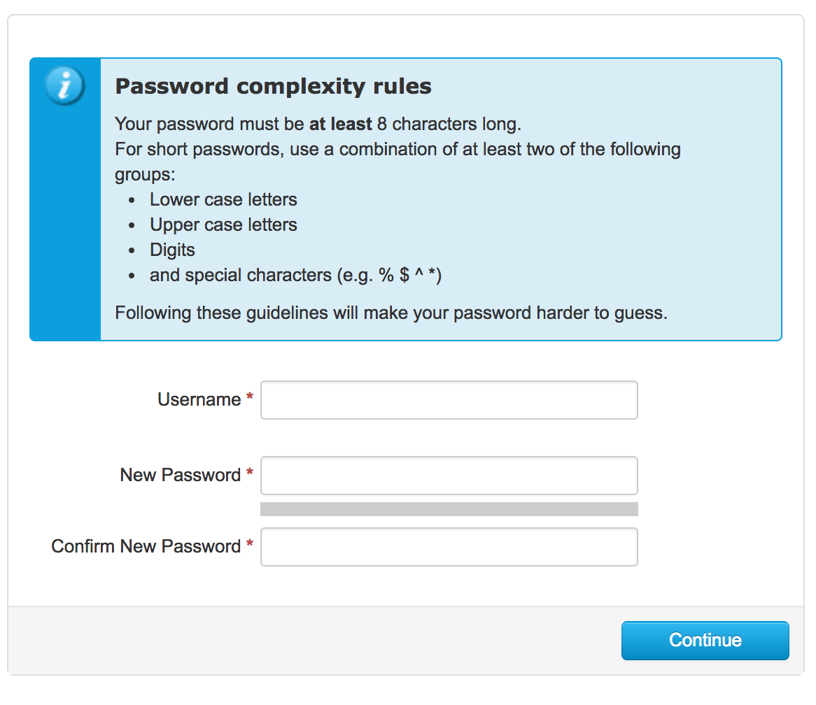
Task: Click the blue sidebar strip of info box
Action: pos(65,199)
